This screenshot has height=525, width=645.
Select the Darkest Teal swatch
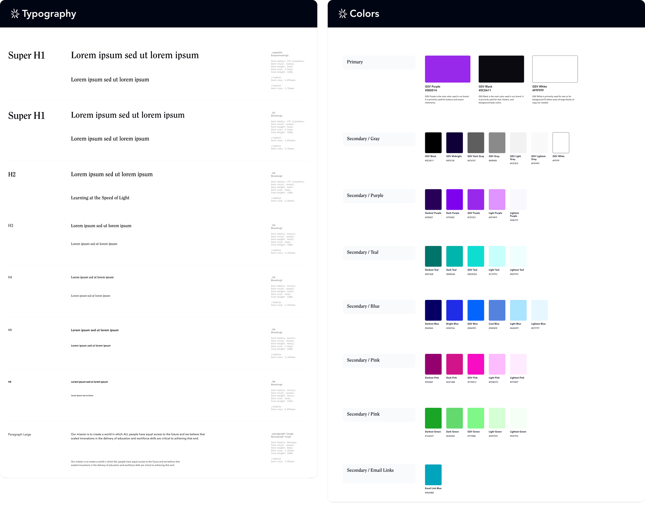point(433,256)
